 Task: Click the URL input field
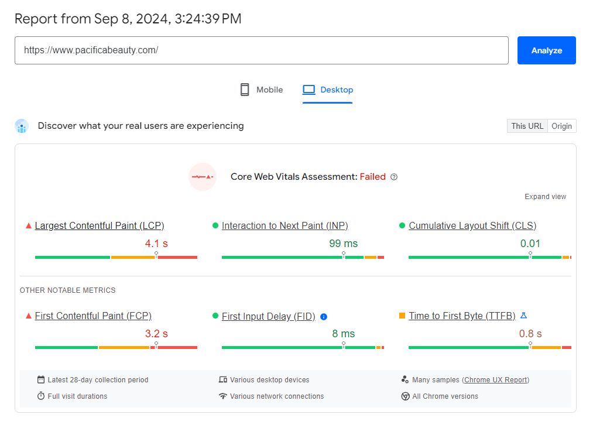(x=261, y=50)
